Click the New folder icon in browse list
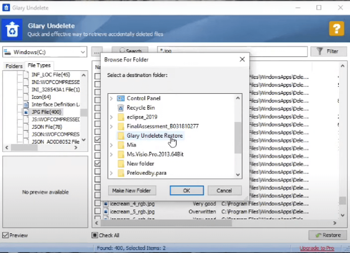Image resolution: width=350 pixels, height=253 pixels. 121,164
